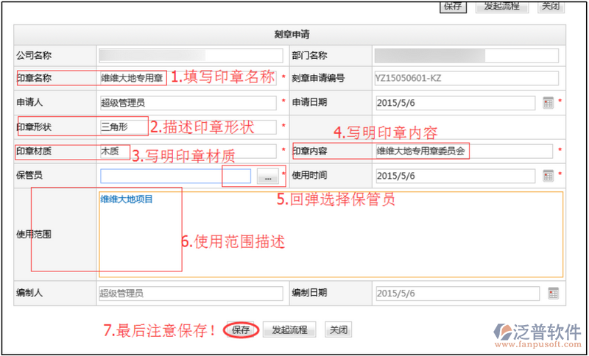The width and height of the screenshot is (589, 356).
Task: Open calendar icon beside 使用时间 field
Action: tap(548, 176)
